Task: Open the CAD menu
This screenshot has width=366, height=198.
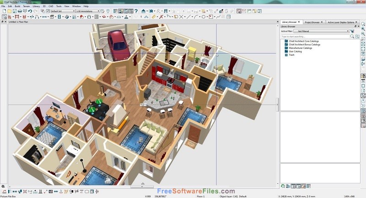Action: (51, 6)
